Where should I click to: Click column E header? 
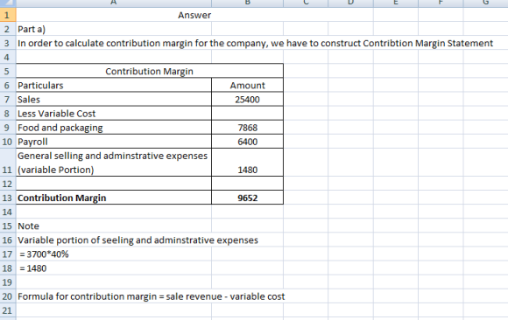point(396,3)
